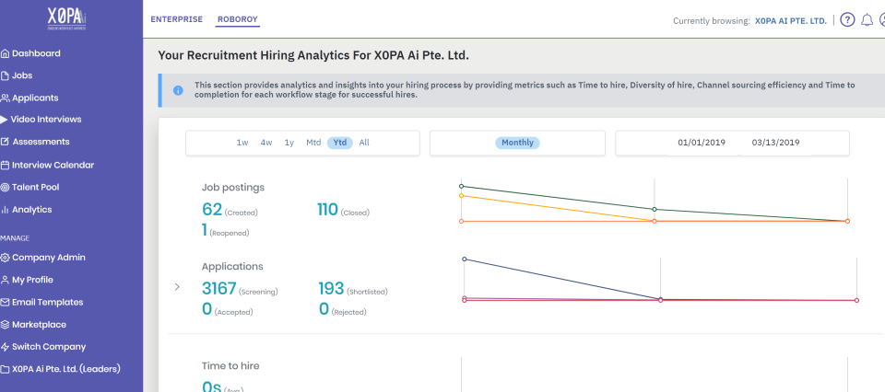Click the Marketplace layers icon
This screenshot has width=885, height=392.
[x=6, y=325]
